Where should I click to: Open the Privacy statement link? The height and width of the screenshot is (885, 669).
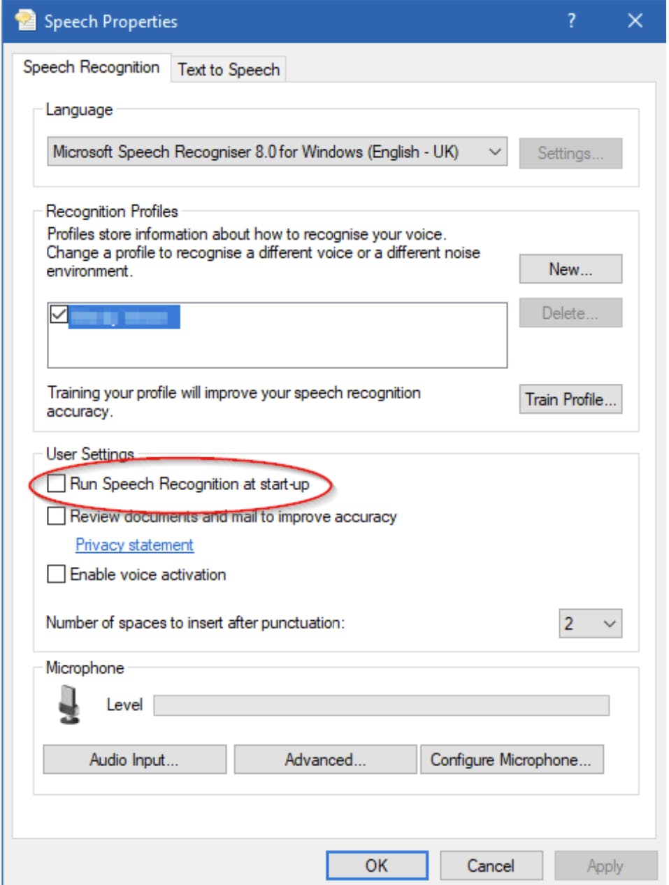134,545
